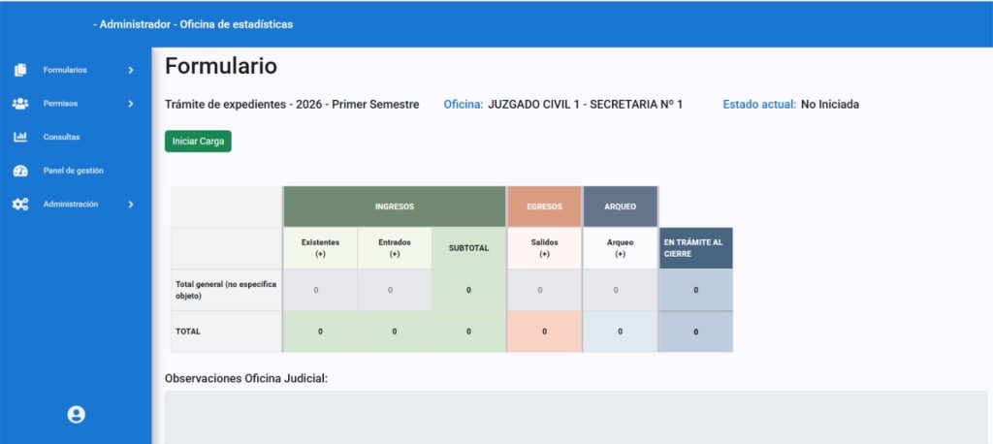Expand the Permisos submenu chevron
The image size is (993, 444).
point(131,103)
